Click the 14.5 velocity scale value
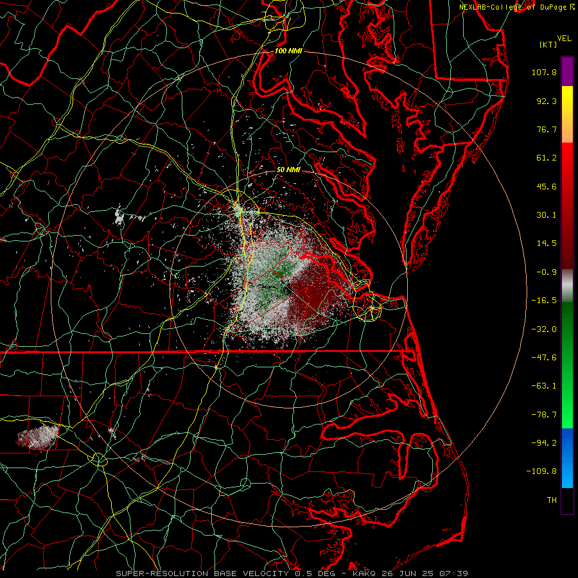The image size is (578, 578). (547, 243)
